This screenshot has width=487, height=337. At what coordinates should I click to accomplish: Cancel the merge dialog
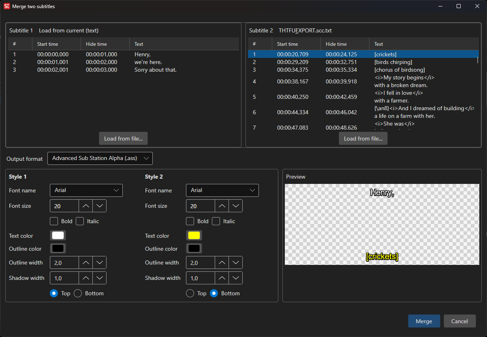(460, 321)
